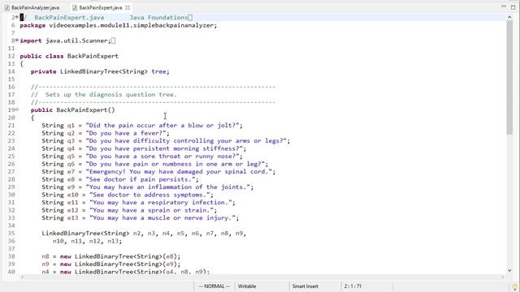This screenshot has height=292, width=520.
Task: Click the class name BackPainExpert on line 12
Action: coord(93,56)
